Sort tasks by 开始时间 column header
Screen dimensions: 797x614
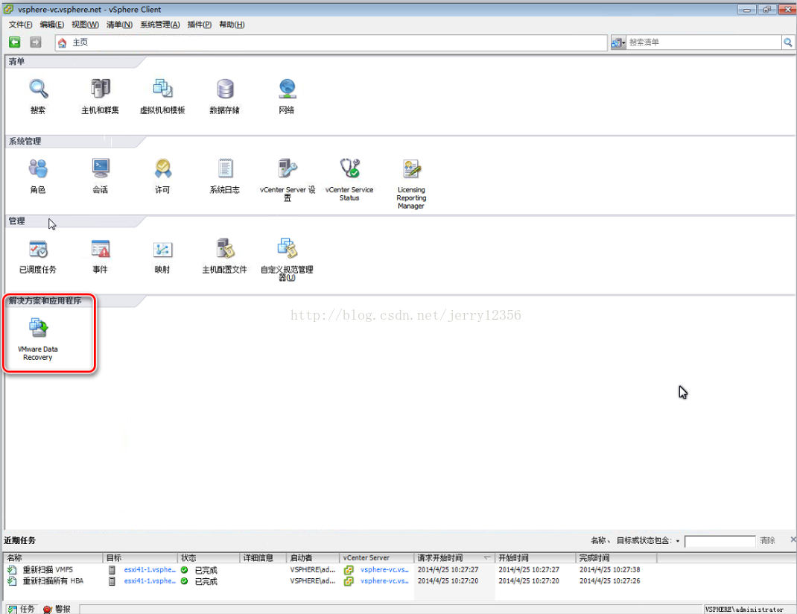click(536, 558)
